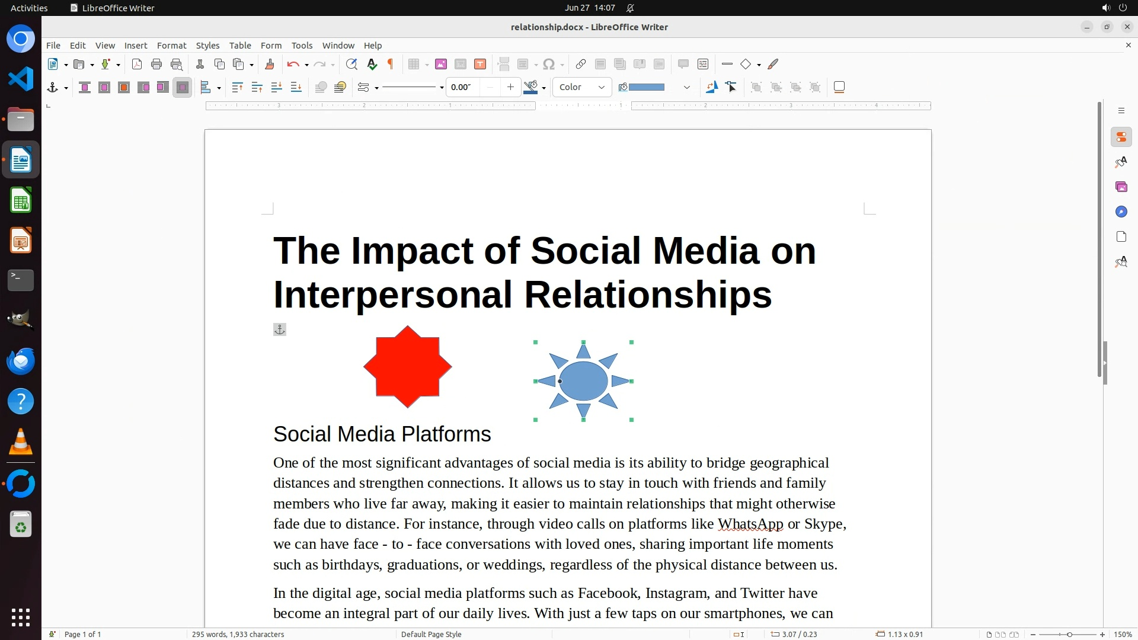Click the Clone Formatting paintbrush icon

(269, 64)
